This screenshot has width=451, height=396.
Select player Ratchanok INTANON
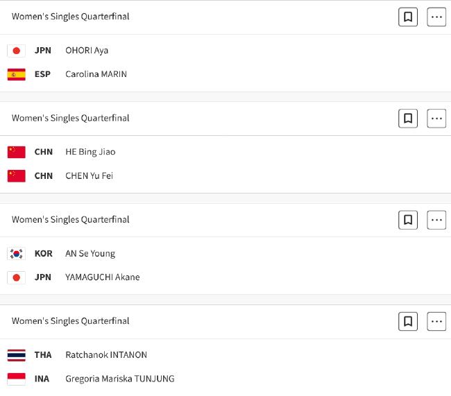coord(106,355)
